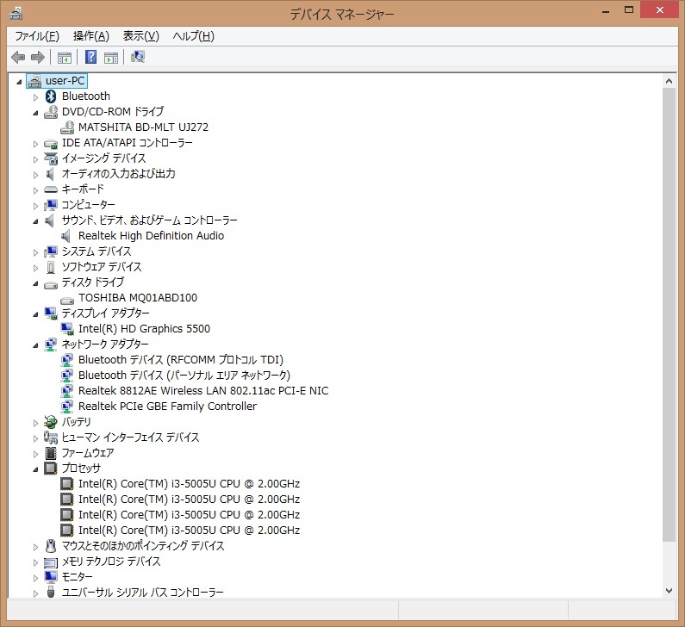Click the scrollbar down arrow
Screen dimensions: 685x627
(669, 591)
